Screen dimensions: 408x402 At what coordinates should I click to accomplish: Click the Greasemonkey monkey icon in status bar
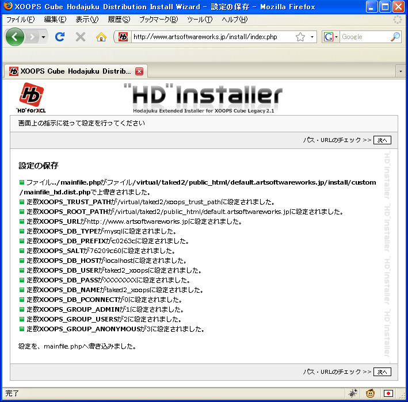(x=371, y=393)
